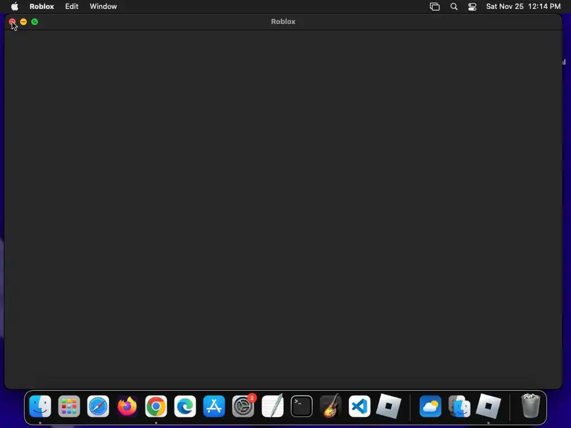Open the Edit menu
Viewport: 571px width, 428px height.
[72, 6]
